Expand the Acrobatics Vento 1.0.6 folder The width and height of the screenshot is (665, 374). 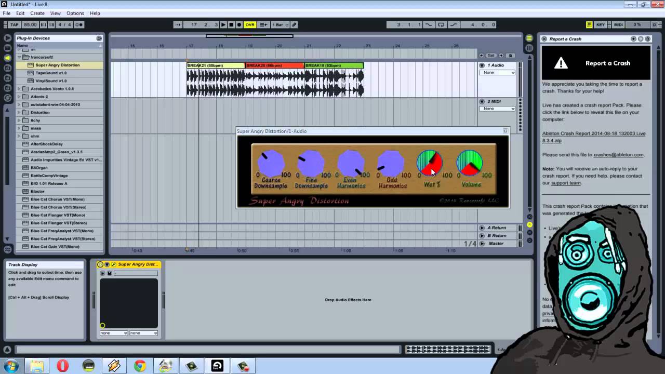(20, 89)
